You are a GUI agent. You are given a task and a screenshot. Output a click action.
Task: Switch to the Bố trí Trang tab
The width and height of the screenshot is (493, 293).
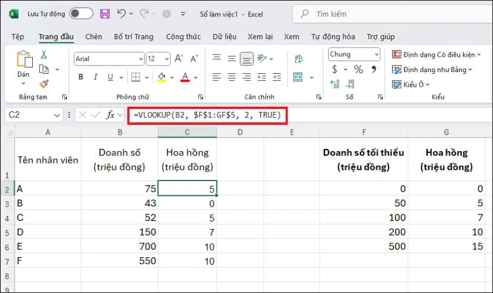coord(134,37)
